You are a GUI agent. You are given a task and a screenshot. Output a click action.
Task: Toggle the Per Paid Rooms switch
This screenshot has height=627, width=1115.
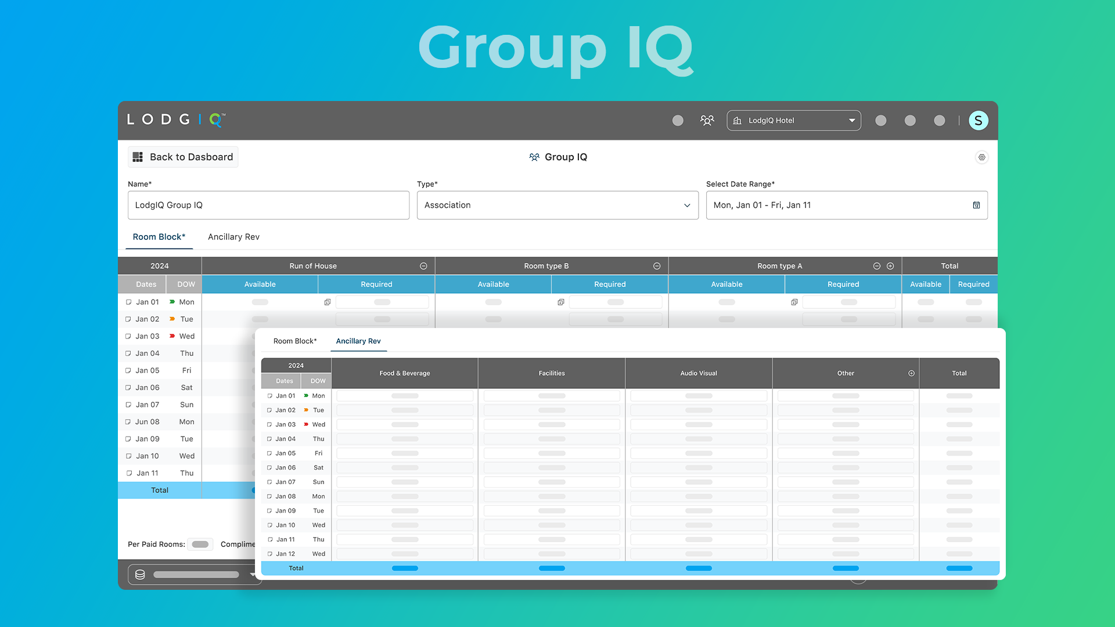pos(200,544)
